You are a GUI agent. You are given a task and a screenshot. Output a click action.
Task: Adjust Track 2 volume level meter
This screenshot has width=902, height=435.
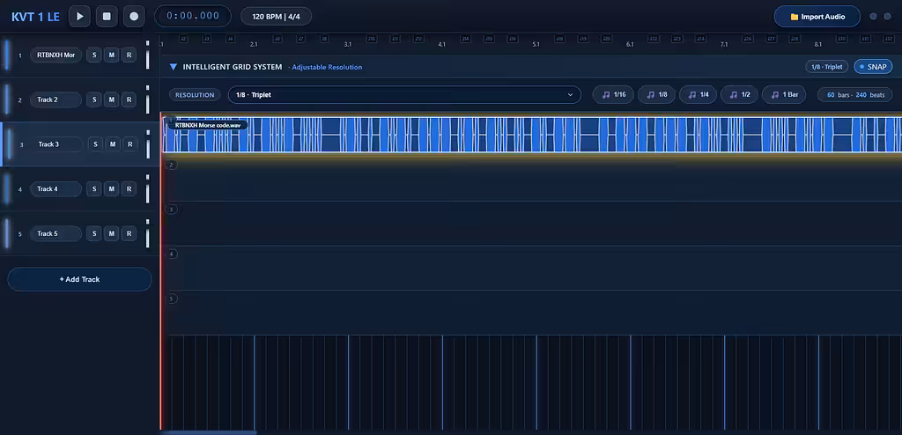click(147, 100)
